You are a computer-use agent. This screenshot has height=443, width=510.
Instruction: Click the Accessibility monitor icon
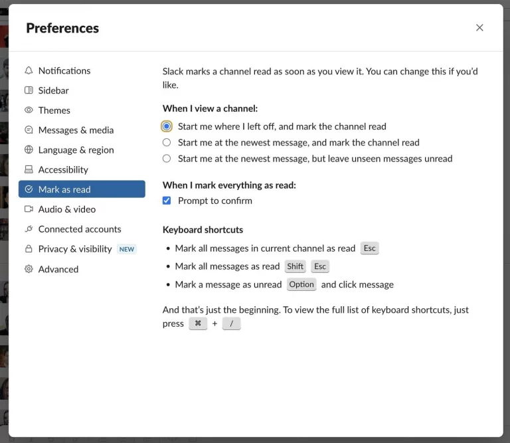(x=29, y=170)
